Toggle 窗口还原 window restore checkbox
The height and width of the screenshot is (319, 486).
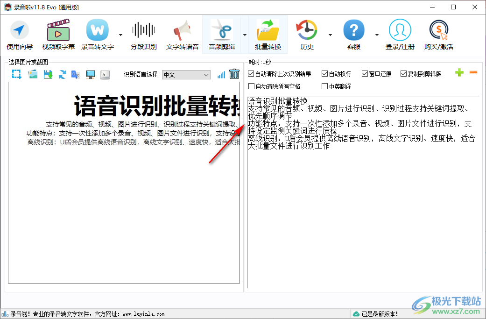(x=377, y=74)
